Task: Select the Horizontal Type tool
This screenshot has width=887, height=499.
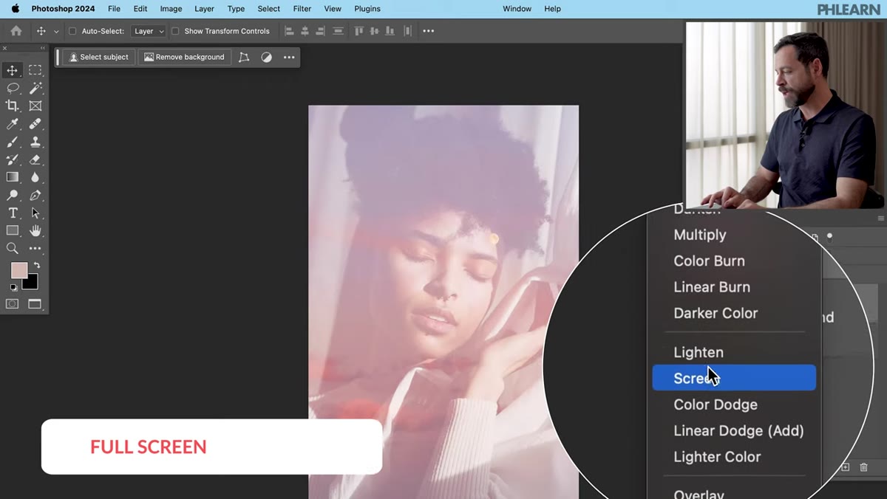Action: (x=13, y=213)
